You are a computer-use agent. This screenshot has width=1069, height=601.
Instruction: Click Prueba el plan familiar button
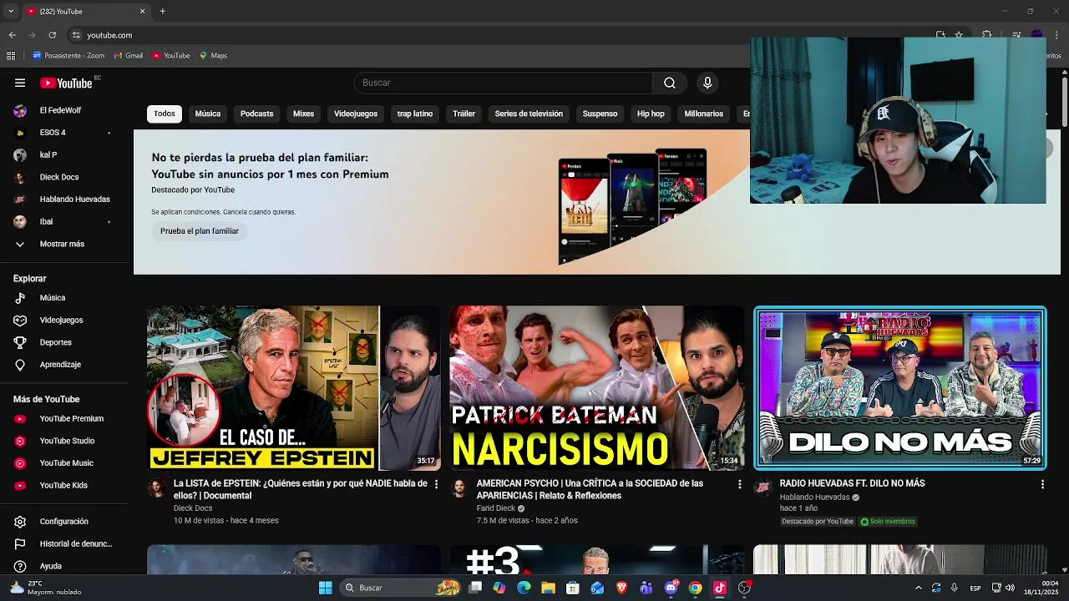click(200, 231)
